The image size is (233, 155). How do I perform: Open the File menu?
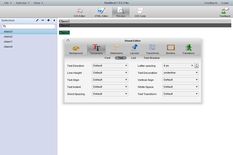(x=8, y=3)
